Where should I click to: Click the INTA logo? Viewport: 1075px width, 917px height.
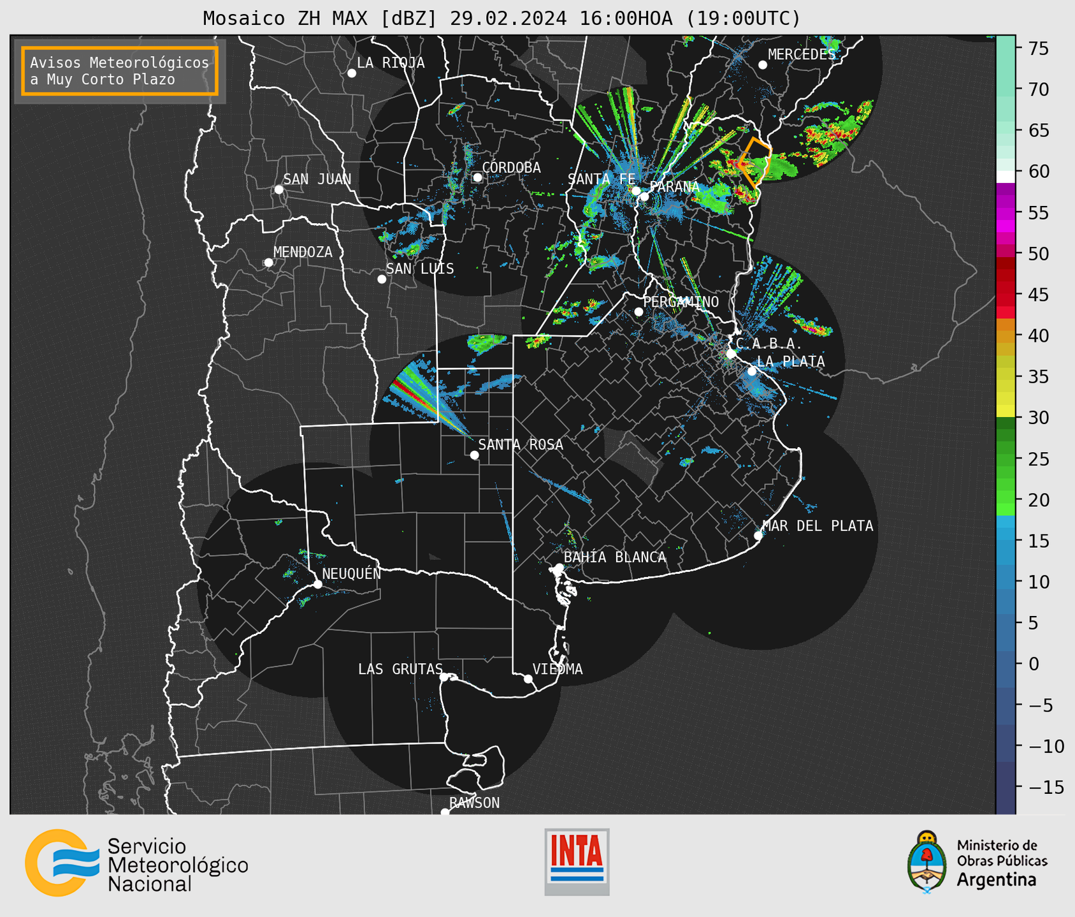point(577,862)
